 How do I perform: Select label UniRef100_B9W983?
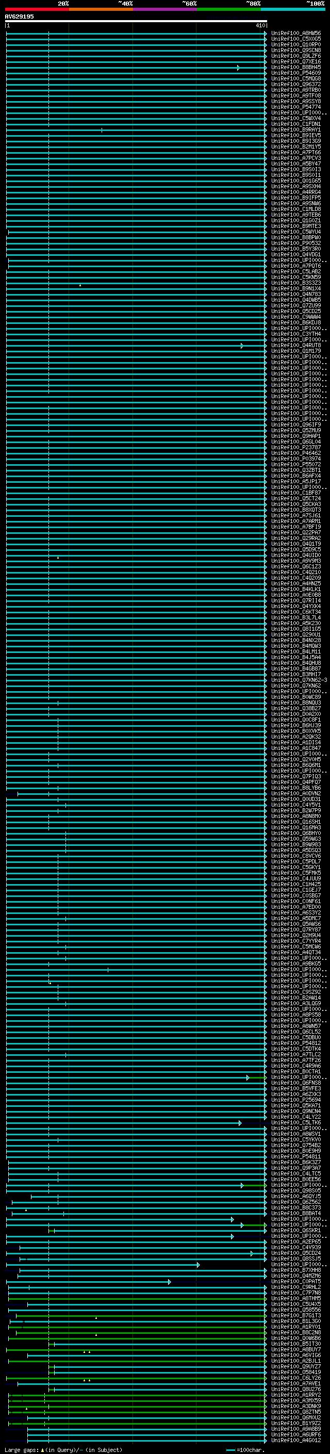pyautogui.click(x=296, y=844)
